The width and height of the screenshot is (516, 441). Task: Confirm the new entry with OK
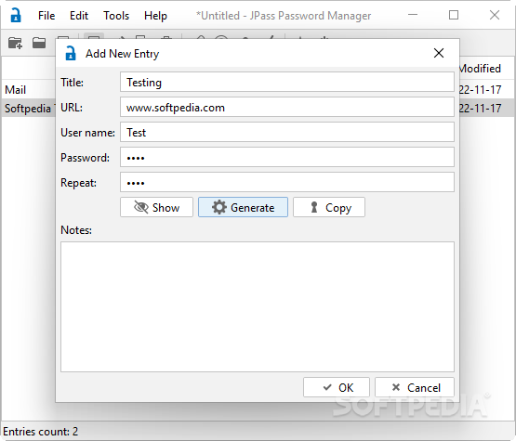tap(337, 387)
